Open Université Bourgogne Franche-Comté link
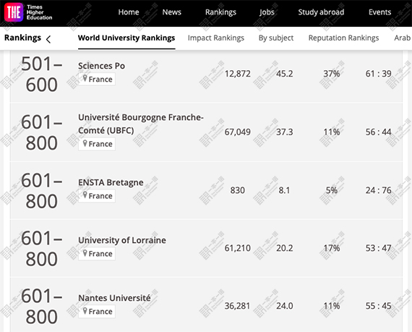Screen dimensions: 412x332 click(140, 124)
